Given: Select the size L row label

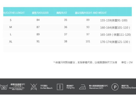Looking at the screenshot, I should [x=11, y=34].
